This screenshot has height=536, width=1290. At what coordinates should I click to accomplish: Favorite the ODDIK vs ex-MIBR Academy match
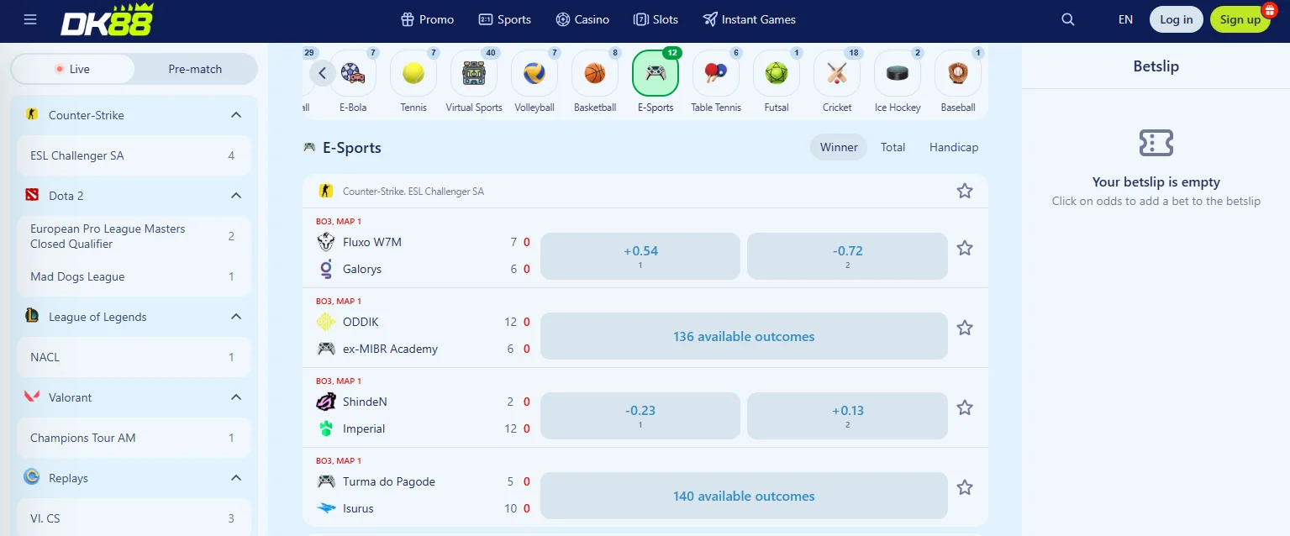(x=965, y=328)
